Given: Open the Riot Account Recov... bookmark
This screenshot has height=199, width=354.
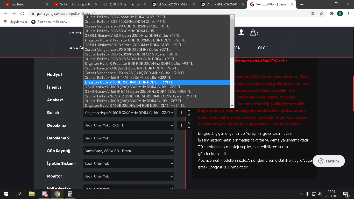Looking at the screenshot, I should click(x=49, y=22).
